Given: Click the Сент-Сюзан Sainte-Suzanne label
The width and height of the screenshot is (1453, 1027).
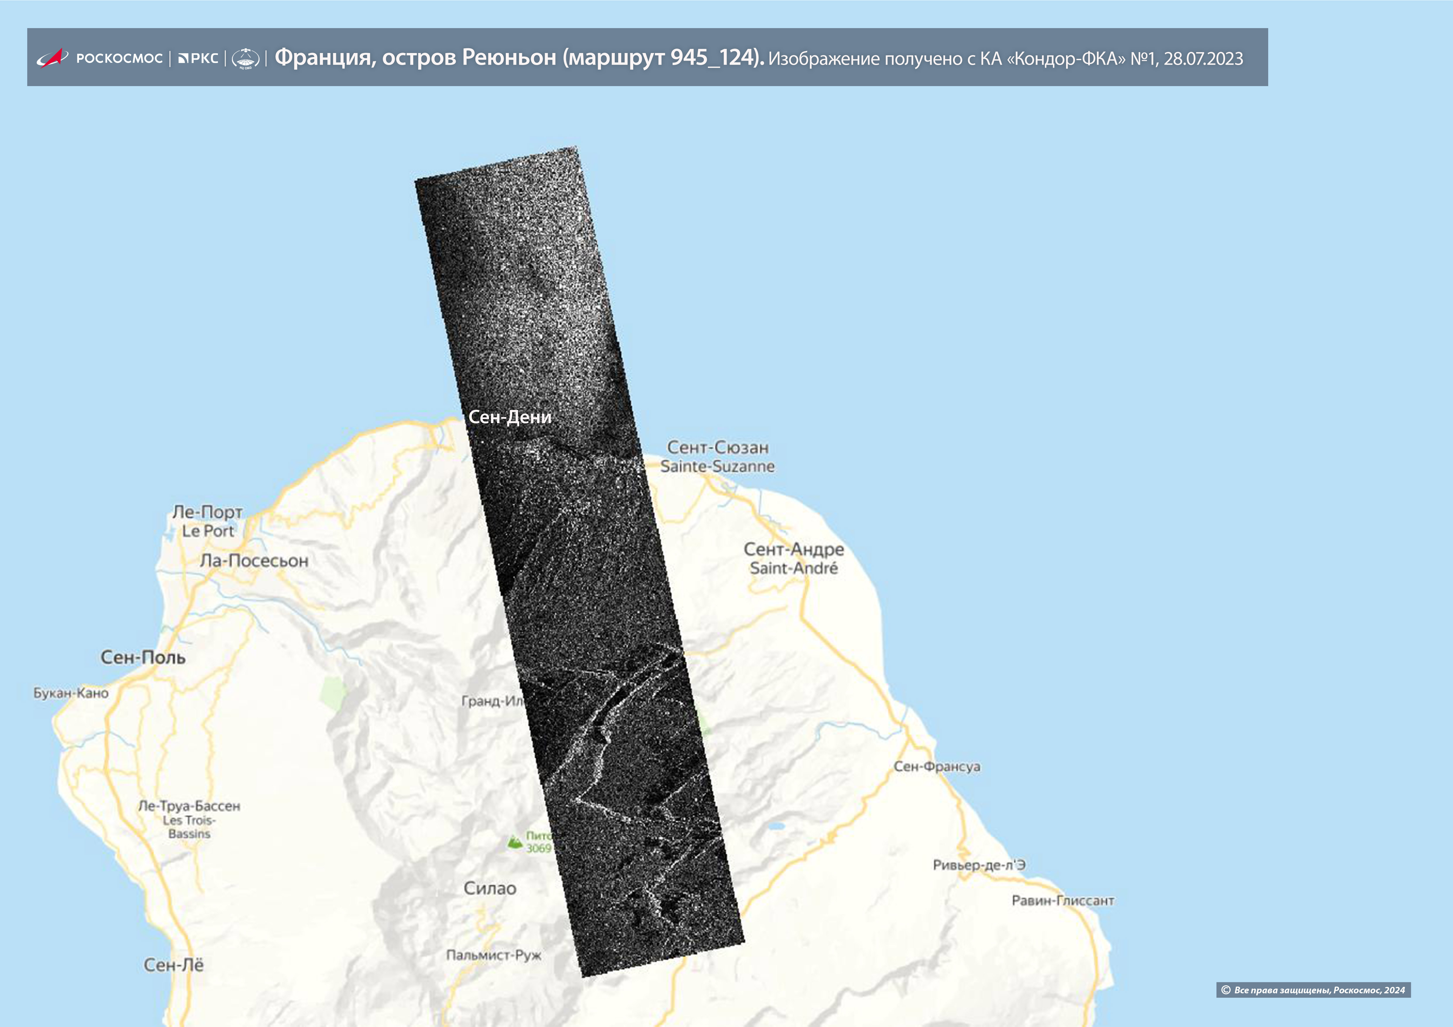Looking at the screenshot, I should coord(718,456).
